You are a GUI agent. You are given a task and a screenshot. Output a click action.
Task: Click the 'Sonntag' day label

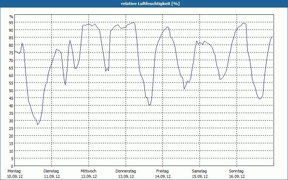pyautogui.click(x=237, y=171)
